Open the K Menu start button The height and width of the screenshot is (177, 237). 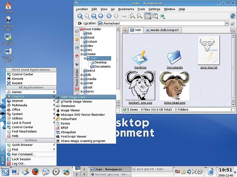[x=5, y=172]
